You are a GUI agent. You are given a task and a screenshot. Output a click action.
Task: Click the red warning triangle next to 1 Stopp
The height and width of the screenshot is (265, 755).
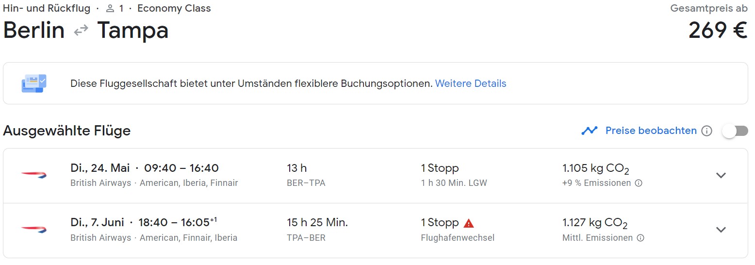pos(468,223)
